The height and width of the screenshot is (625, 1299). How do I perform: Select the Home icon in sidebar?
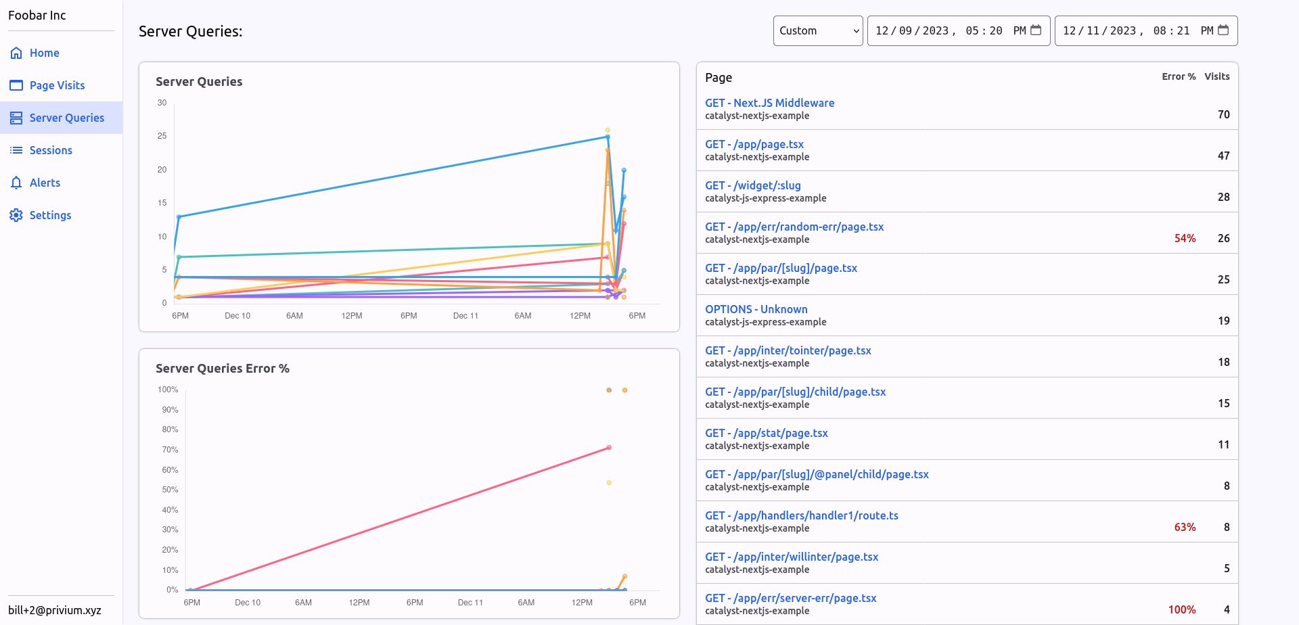tap(16, 52)
